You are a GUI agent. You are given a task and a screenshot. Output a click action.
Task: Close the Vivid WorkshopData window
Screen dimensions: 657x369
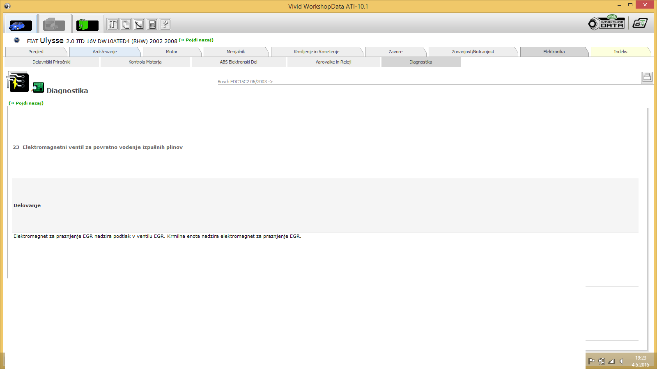[x=645, y=5]
